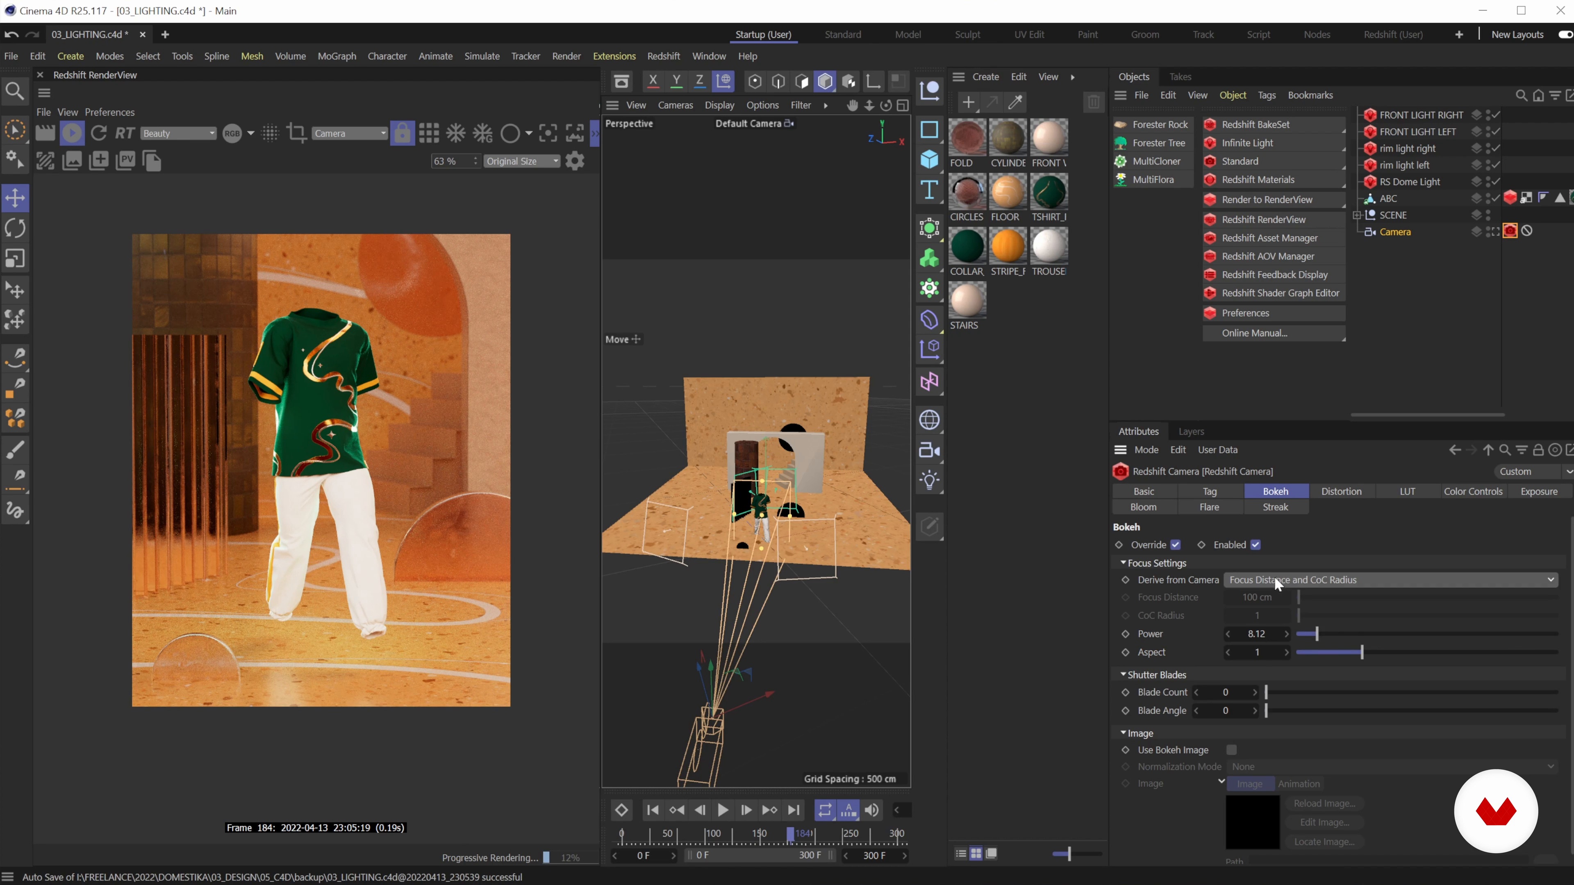Uncheck Bokeh Override checkbox
The width and height of the screenshot is (1574, 885).
[x=1176, y=545]
